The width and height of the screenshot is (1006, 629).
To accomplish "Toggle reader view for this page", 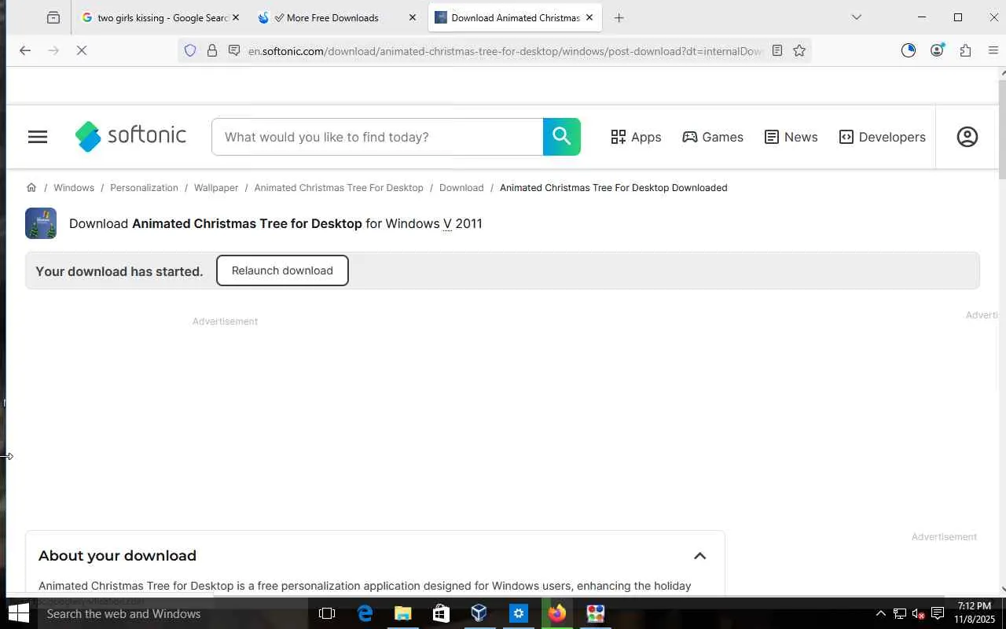I will [777, 50].
